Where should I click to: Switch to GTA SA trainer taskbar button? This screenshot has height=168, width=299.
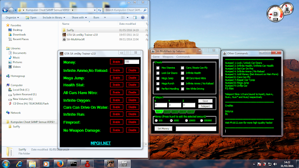coord(110,164)
